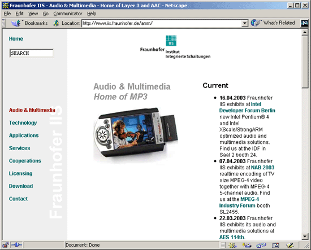Follow the NAB 2003 link

(262, 168)
